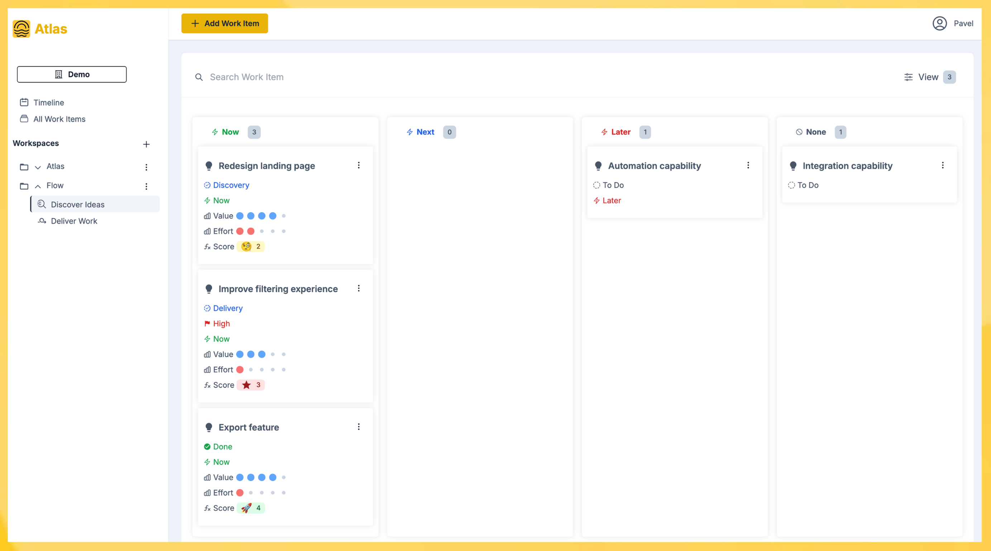Open three-dot menu on Export feature card

pyautogui.click(x=359, y=427)
